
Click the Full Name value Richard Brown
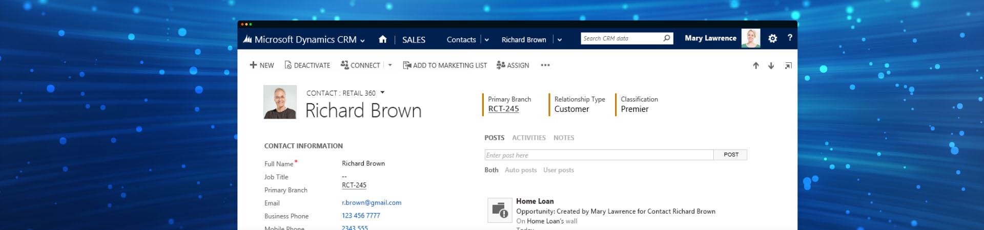point(363,164)
